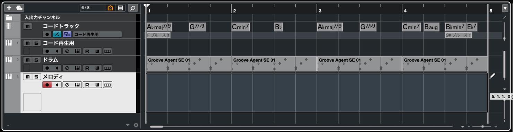Open the track presets icon beside plus
Image resolution: width=513 pixels, height=132 pixels.
19,8
